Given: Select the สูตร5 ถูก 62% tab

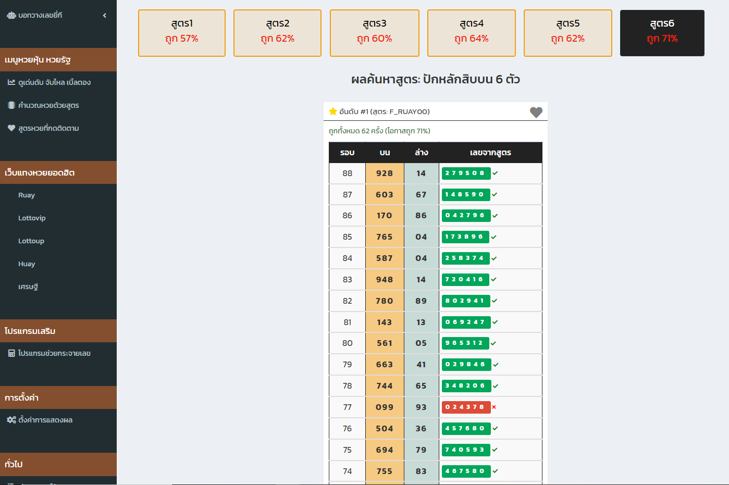Looking at the screenshot, I should pos(568,33).
